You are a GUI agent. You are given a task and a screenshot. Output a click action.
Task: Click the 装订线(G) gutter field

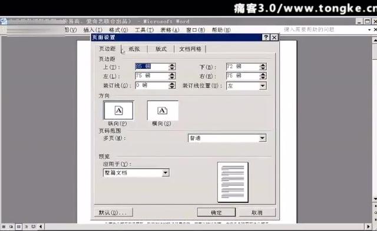click(x=153, y=85)
